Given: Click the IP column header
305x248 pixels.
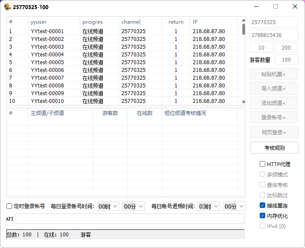Looking at the screenshot, I should click(x=213, y=22).
